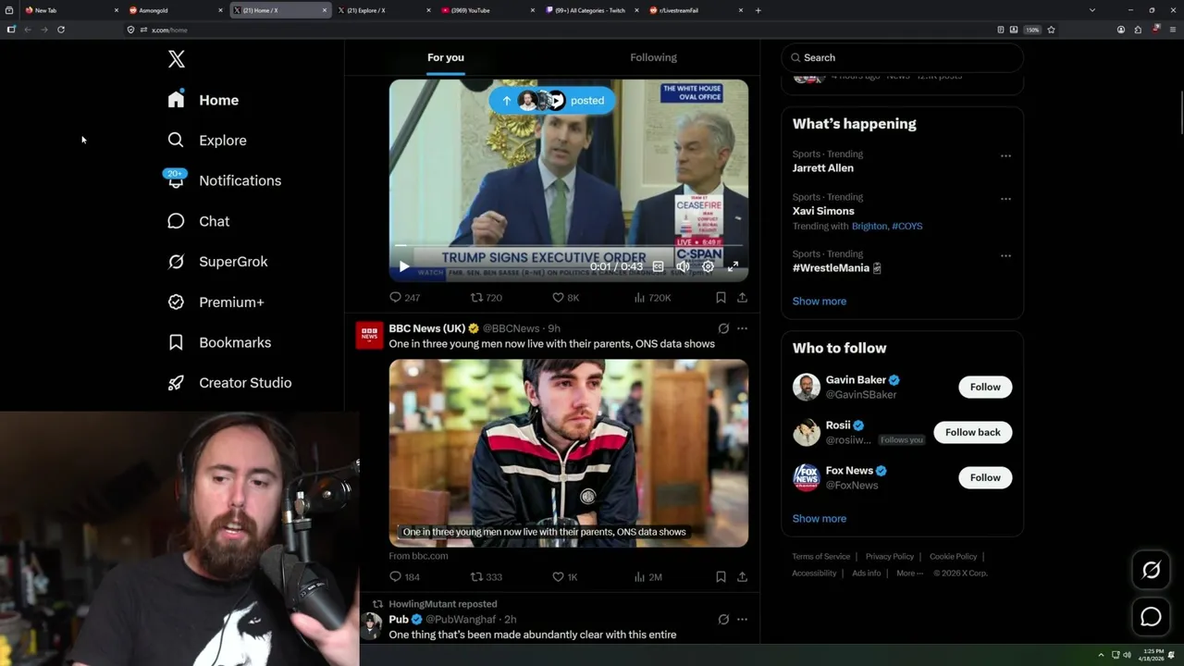Open more options for #WrestleMania trend
This screenshot has width=1184, height=666.
pyautogui.click(x=1005, y=256)
